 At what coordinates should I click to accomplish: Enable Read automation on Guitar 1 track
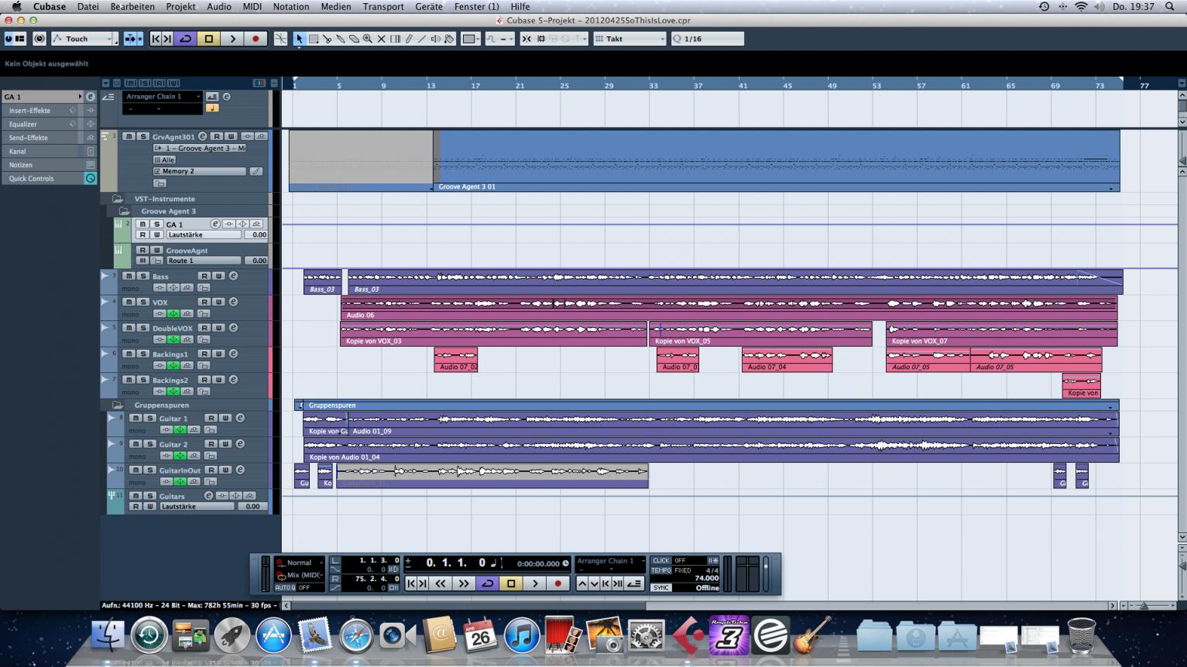(211, 418)
